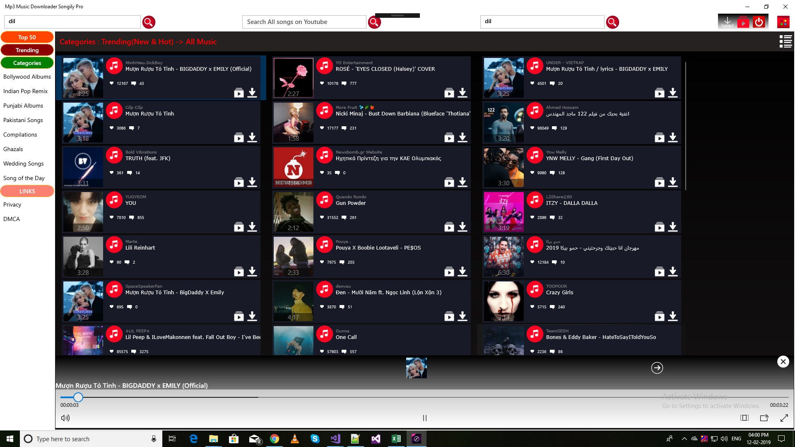
Task: Click thumbnail of Newsbomb.gr song
Action: [x=294, y=167]
